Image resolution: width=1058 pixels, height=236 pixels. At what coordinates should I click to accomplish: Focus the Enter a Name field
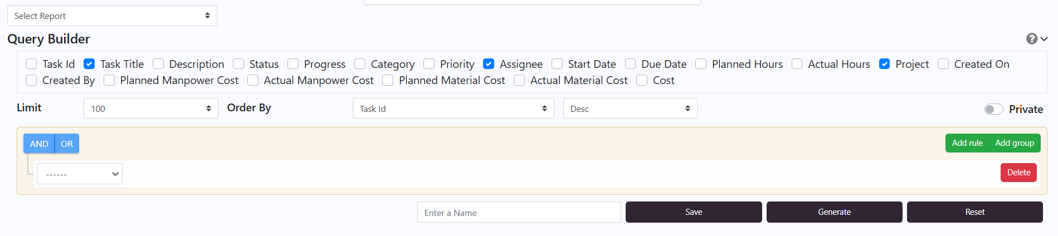pos(519,212)
